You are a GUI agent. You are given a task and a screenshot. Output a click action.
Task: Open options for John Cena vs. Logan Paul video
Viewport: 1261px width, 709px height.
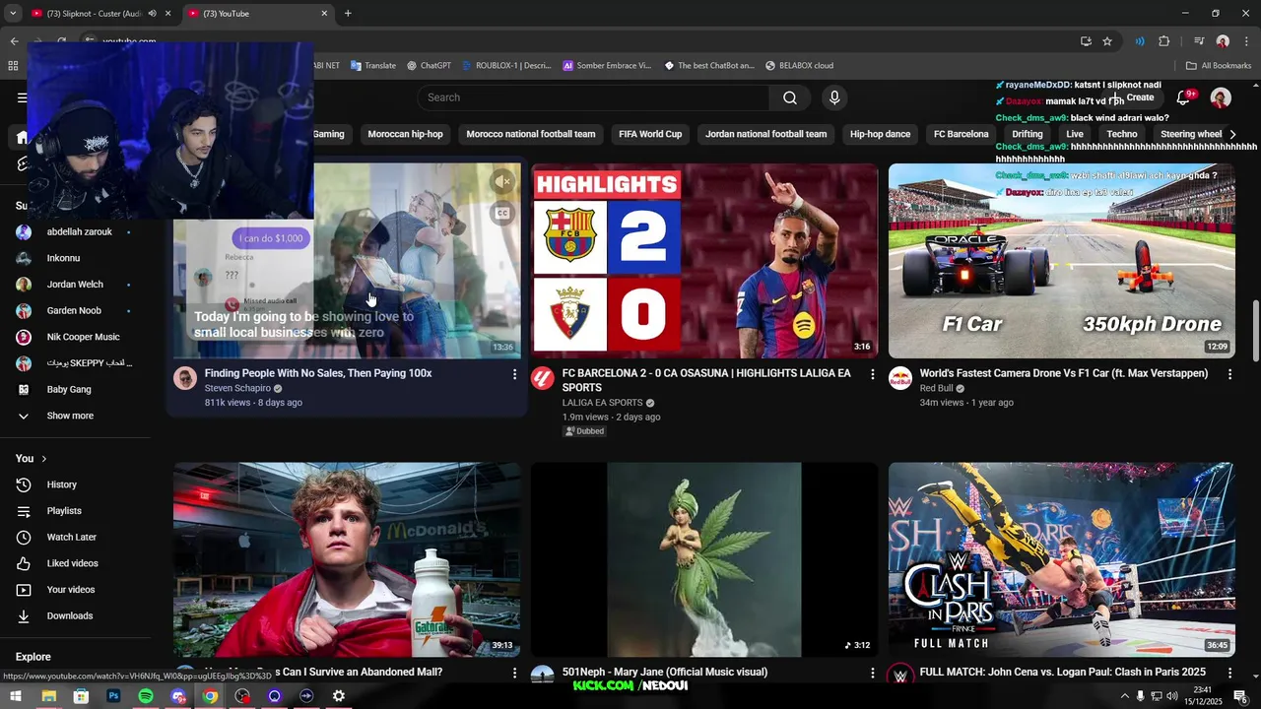(x=1229, y=673)
